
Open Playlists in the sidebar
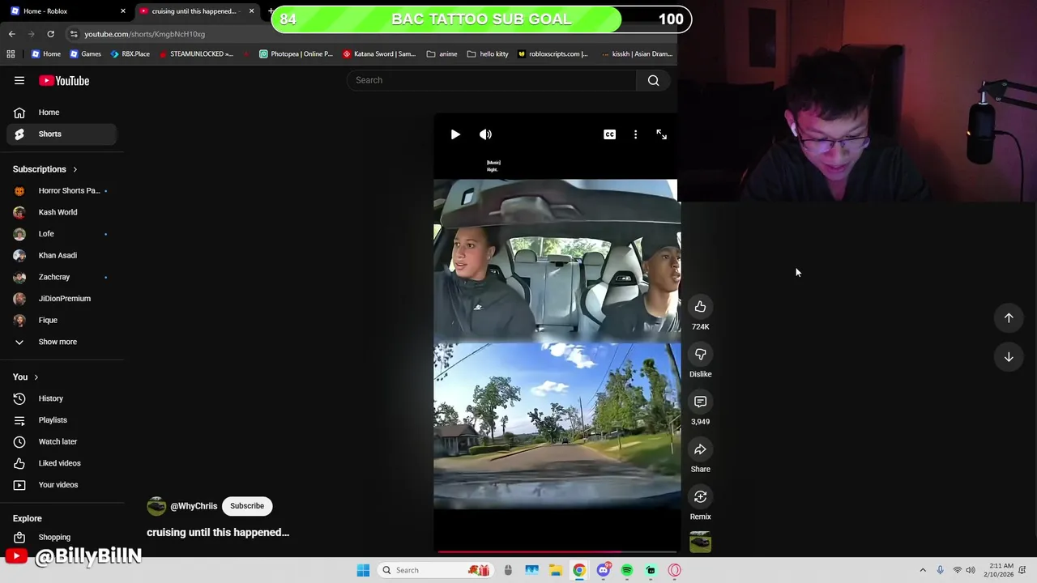tap(62, 420)
